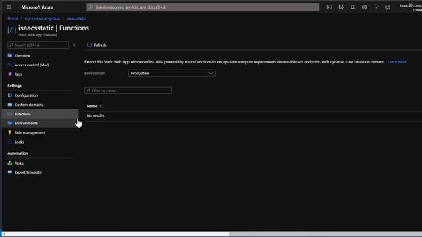The image size is (422, 237).
Task: Click the Access control (IAM) icon
Action: pos(10,65)
